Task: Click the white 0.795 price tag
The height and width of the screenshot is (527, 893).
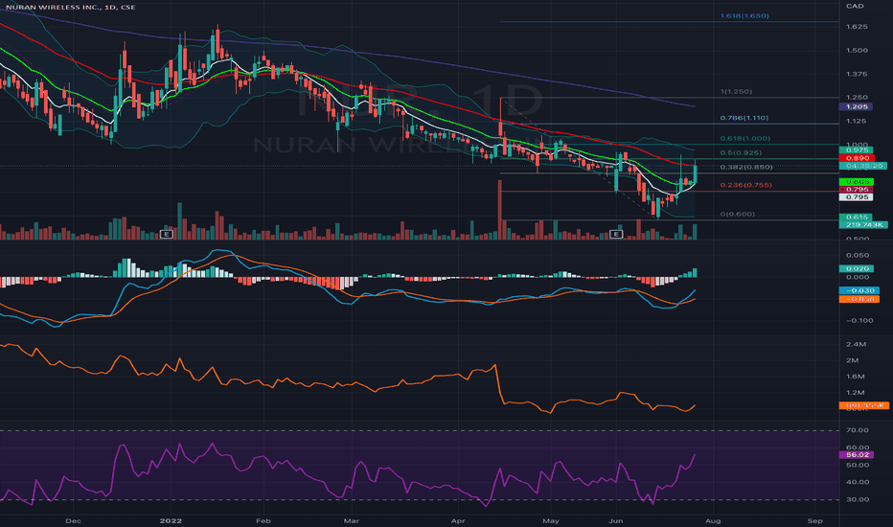Action: [856, 197]
